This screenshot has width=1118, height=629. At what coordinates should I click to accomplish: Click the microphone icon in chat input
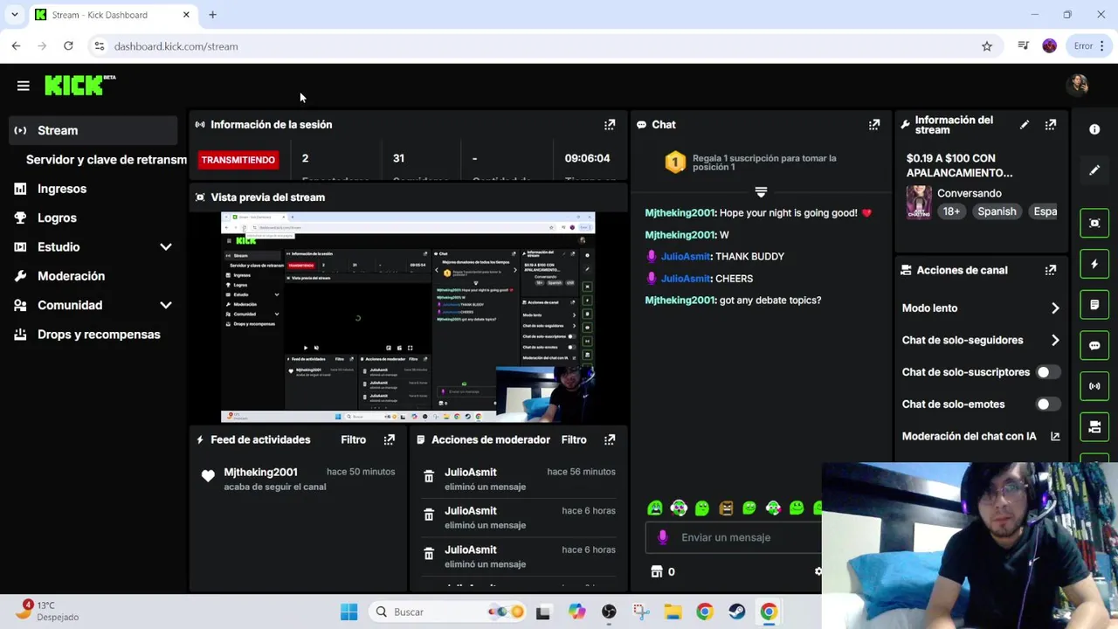(x=662, y=537)
